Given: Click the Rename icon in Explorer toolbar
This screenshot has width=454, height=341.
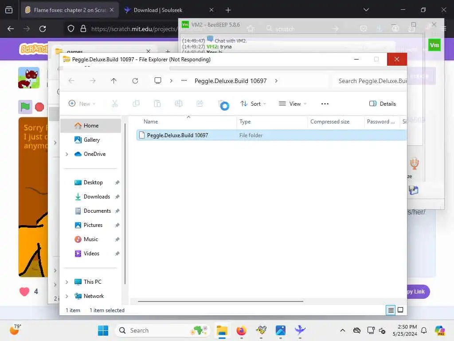Looking at the screenshot, I should (x=178, y=103).
